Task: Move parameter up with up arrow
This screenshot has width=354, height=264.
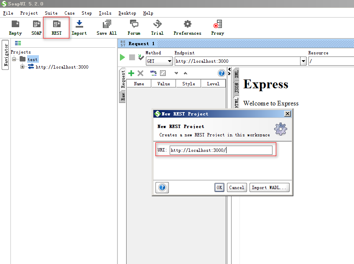Action: click(185, 73)
